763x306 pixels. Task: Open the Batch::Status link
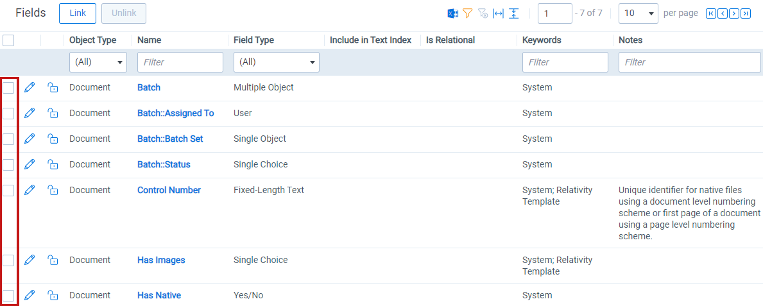[164, 164]
